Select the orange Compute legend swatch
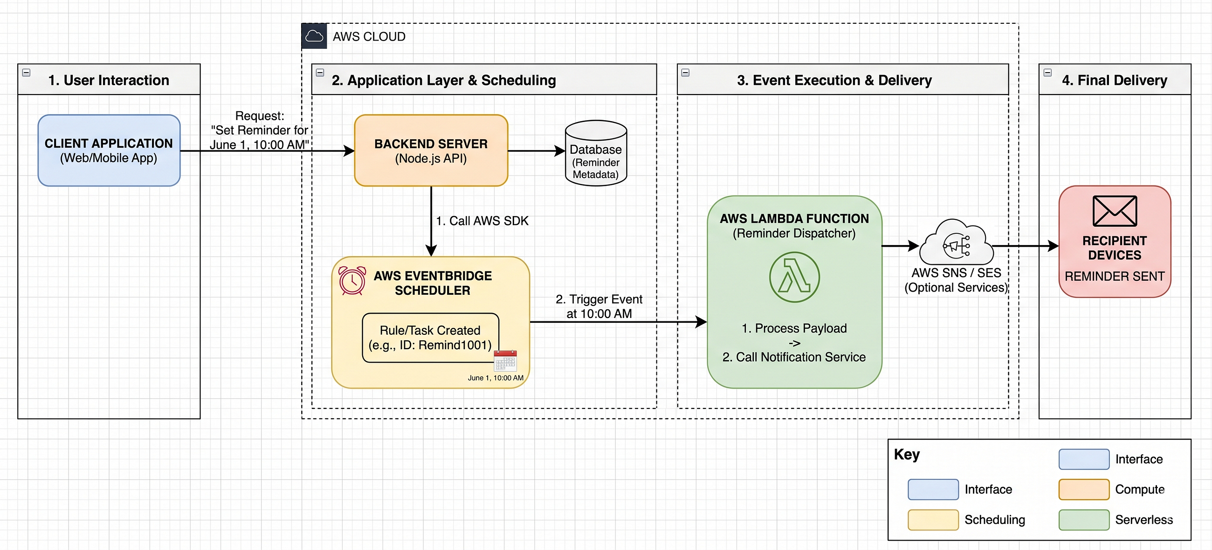The height and width of the screenshot is (550, 1212). pos(1084,489)
